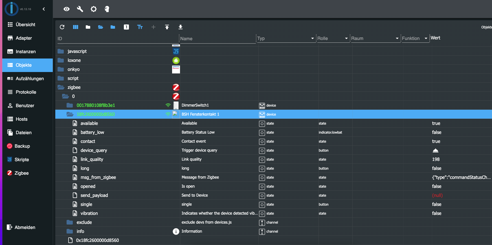Open the column configuration icon
This screenshot has width=492, height=245.
[76, 27]
